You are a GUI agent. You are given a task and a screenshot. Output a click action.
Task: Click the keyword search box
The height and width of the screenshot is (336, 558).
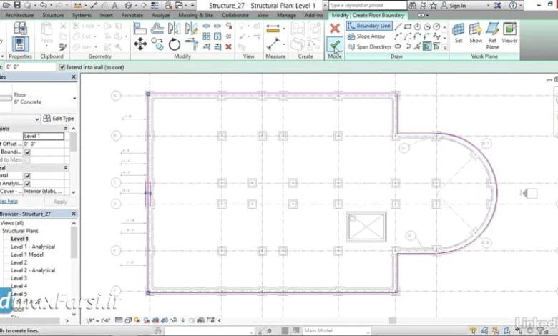pyautogui.click(x=367, y=5)
